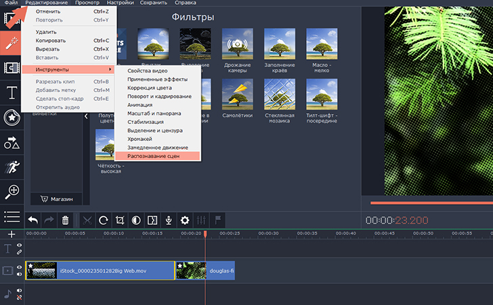The height and width of the screenshot is (305, 493).
Task: Click the trash Delete icon in toolbar
Action: click(65, 220)
